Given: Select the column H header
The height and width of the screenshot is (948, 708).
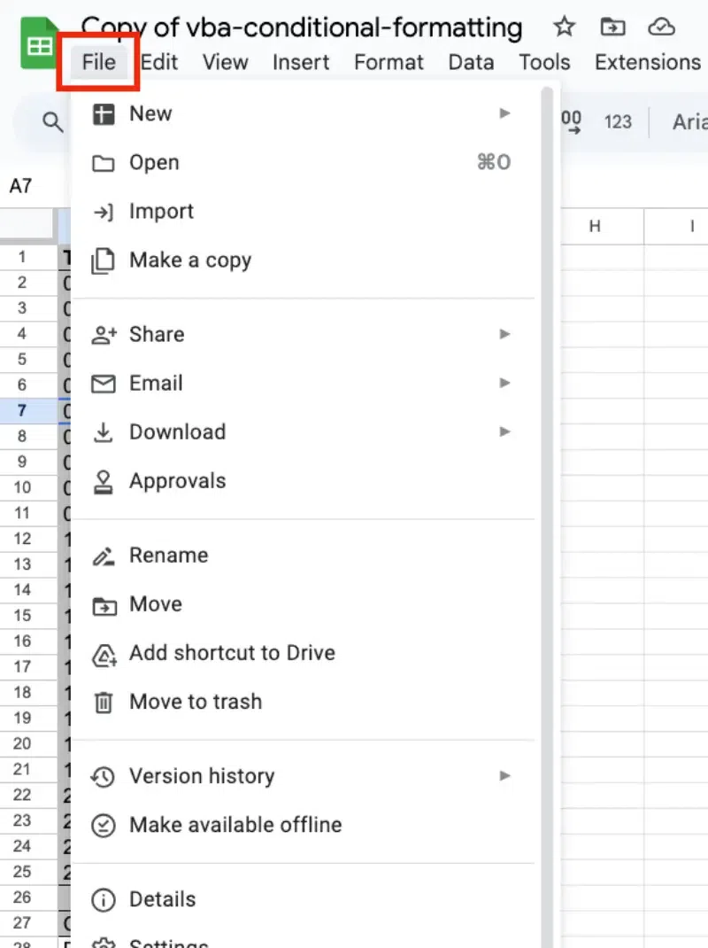Looking at the screenshot, I should tap(595, 227).
